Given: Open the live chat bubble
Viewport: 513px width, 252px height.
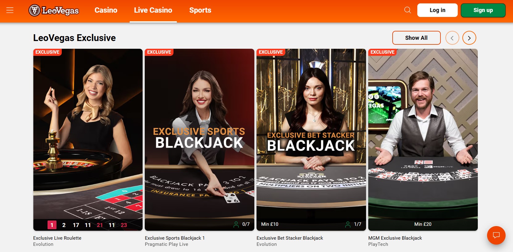Looking at the screenshot, I should point(496,235).
